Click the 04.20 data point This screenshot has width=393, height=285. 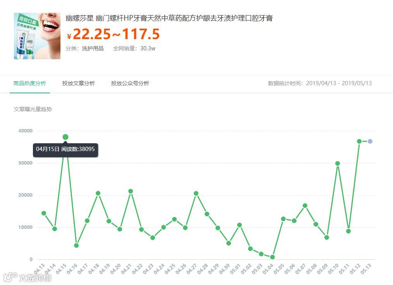pyautogui.click(x=120, y=229)
